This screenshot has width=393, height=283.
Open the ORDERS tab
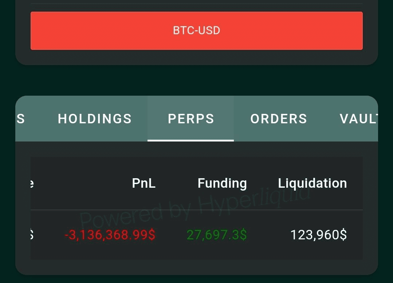[x=279, y=119]
